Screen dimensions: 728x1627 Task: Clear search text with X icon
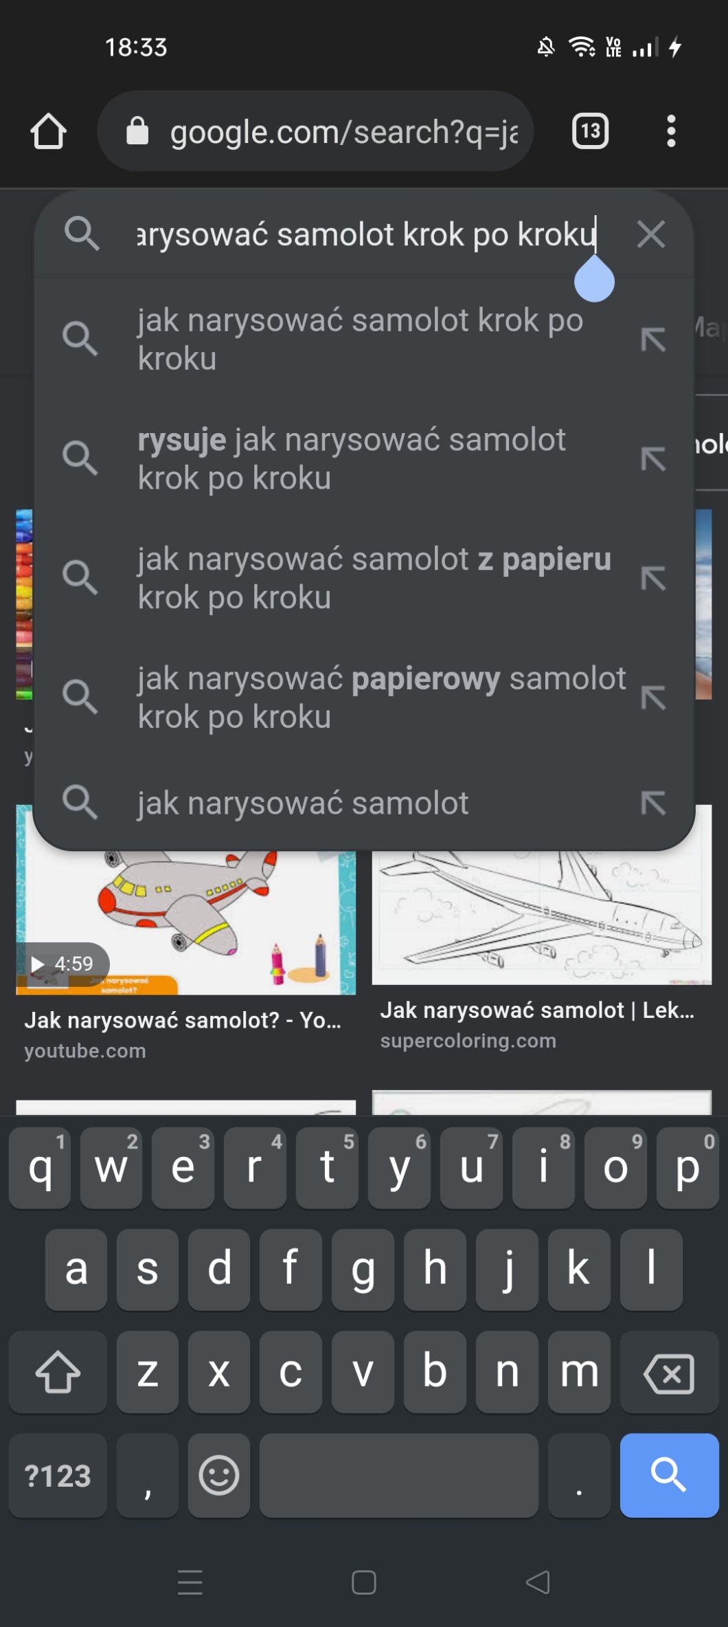650,234
